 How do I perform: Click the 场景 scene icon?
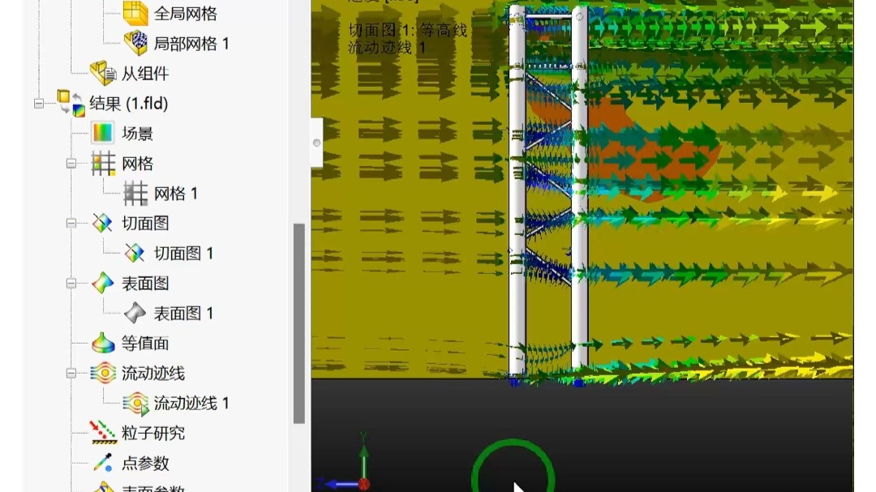(x=103, y=134)
